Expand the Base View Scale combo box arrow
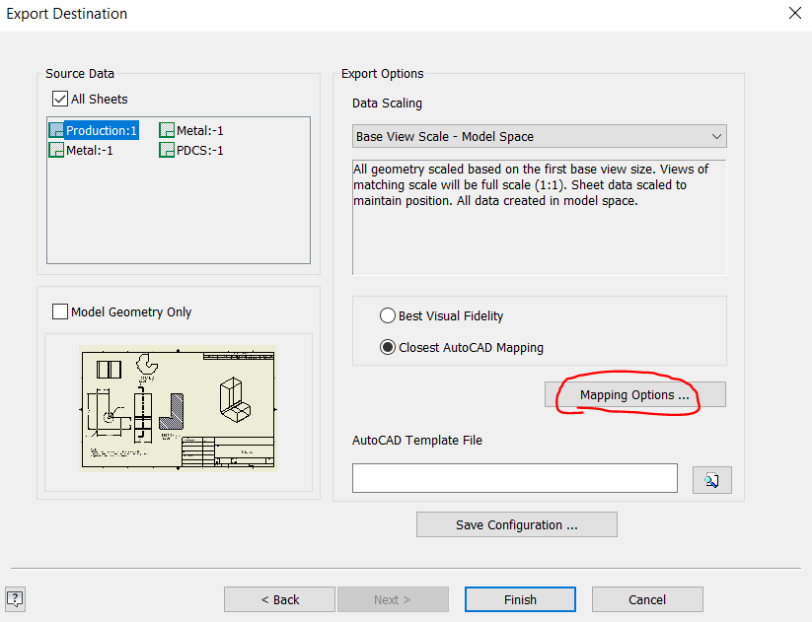 pos(716,136)
